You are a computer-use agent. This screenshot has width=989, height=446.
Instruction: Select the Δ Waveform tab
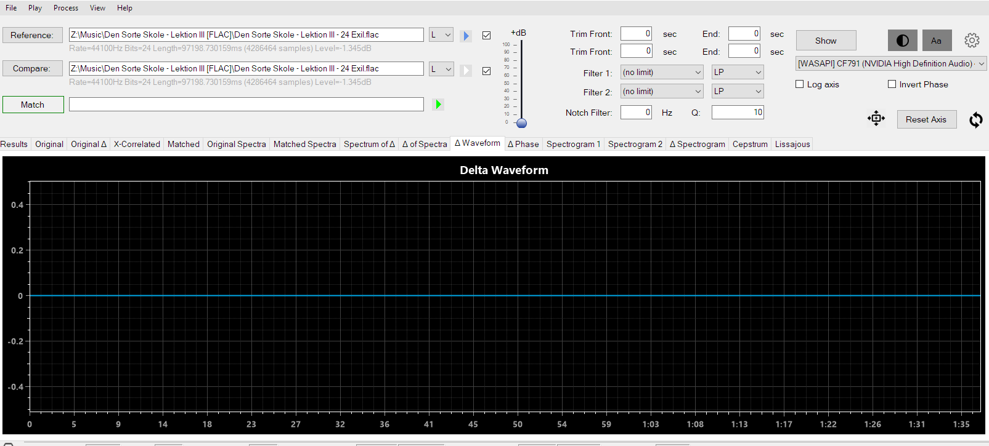coord(478,143)
